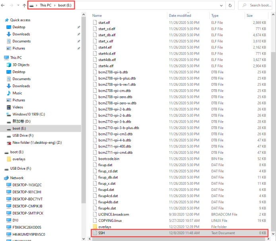276x241 pixels.
Task: Select bcm2711-rpi-4-b.dtb file
Action: 115,140
